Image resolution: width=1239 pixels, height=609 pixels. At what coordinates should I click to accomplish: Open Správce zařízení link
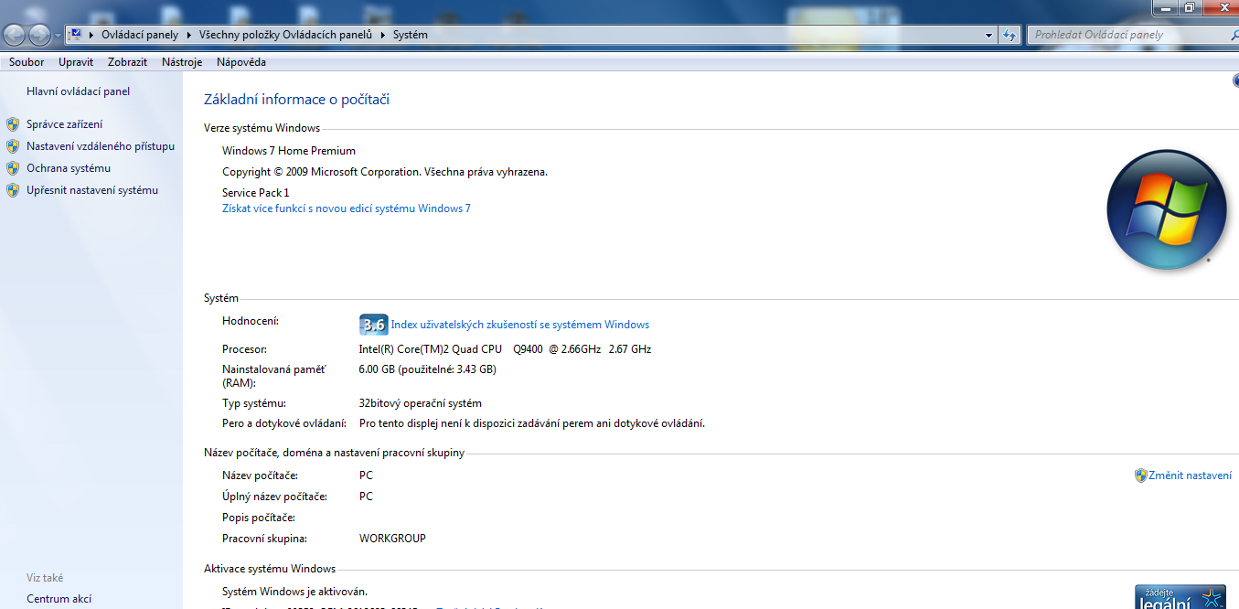(x=64, y=124)
